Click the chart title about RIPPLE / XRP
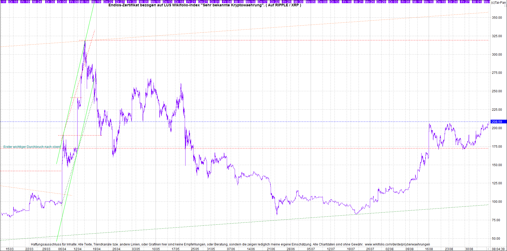 point(205,5)
